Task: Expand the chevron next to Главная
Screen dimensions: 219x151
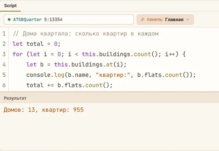Action: coord(188,20)
